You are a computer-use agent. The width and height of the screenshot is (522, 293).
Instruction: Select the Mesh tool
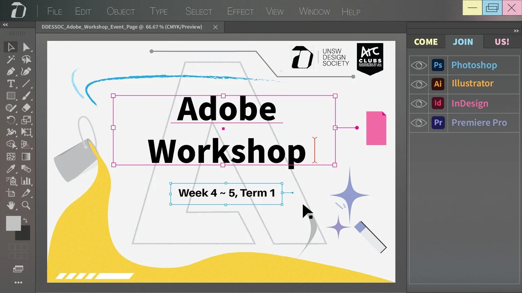point(11,157)
